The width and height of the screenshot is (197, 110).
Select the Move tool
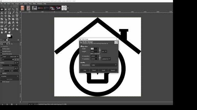coord(6,16)
